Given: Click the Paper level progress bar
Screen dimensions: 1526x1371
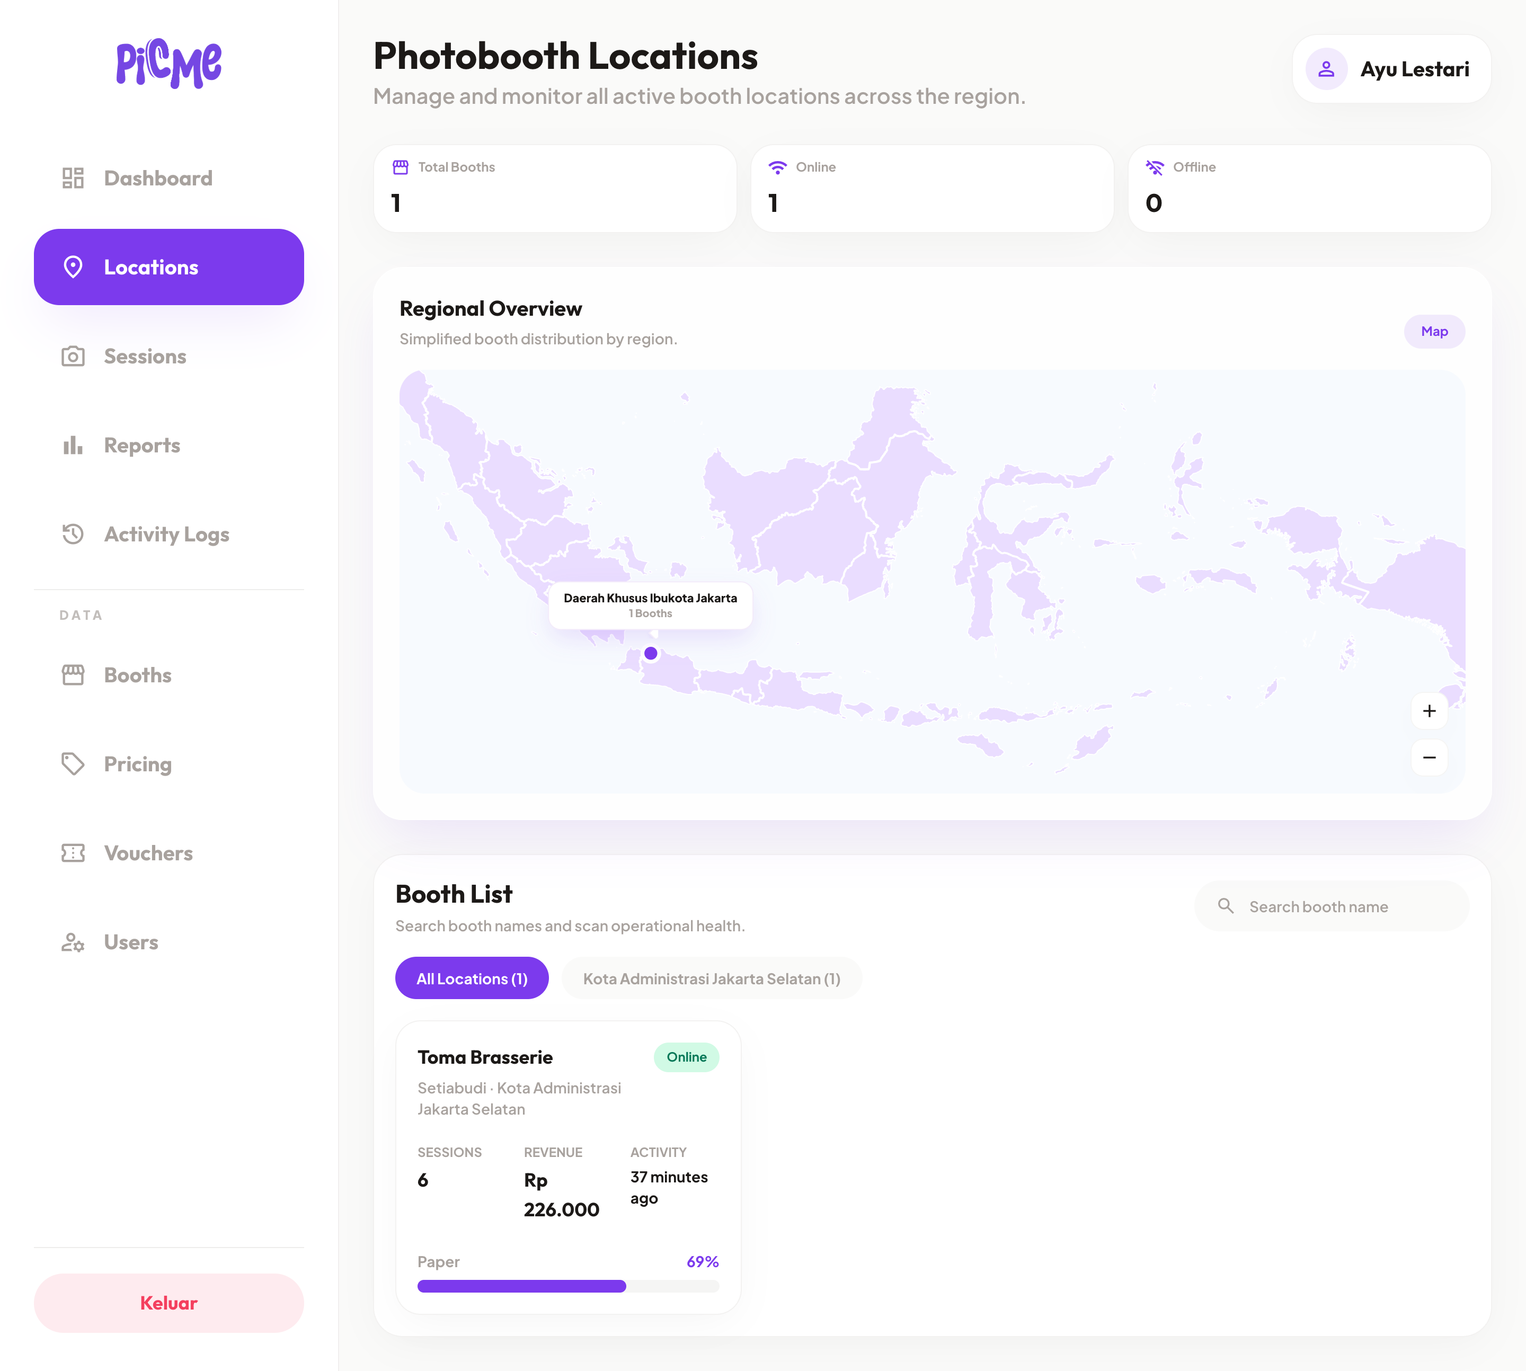Looking at the screenshot, I should [568, 1286].
